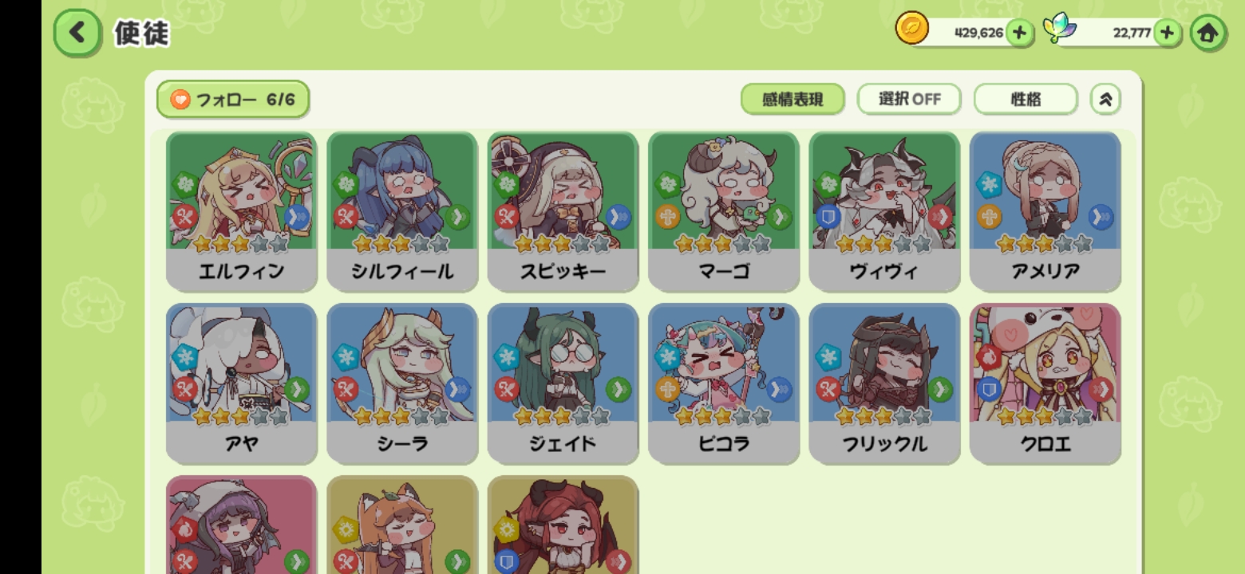Add butterfly gems with plus button

[x=1168, y=33]
